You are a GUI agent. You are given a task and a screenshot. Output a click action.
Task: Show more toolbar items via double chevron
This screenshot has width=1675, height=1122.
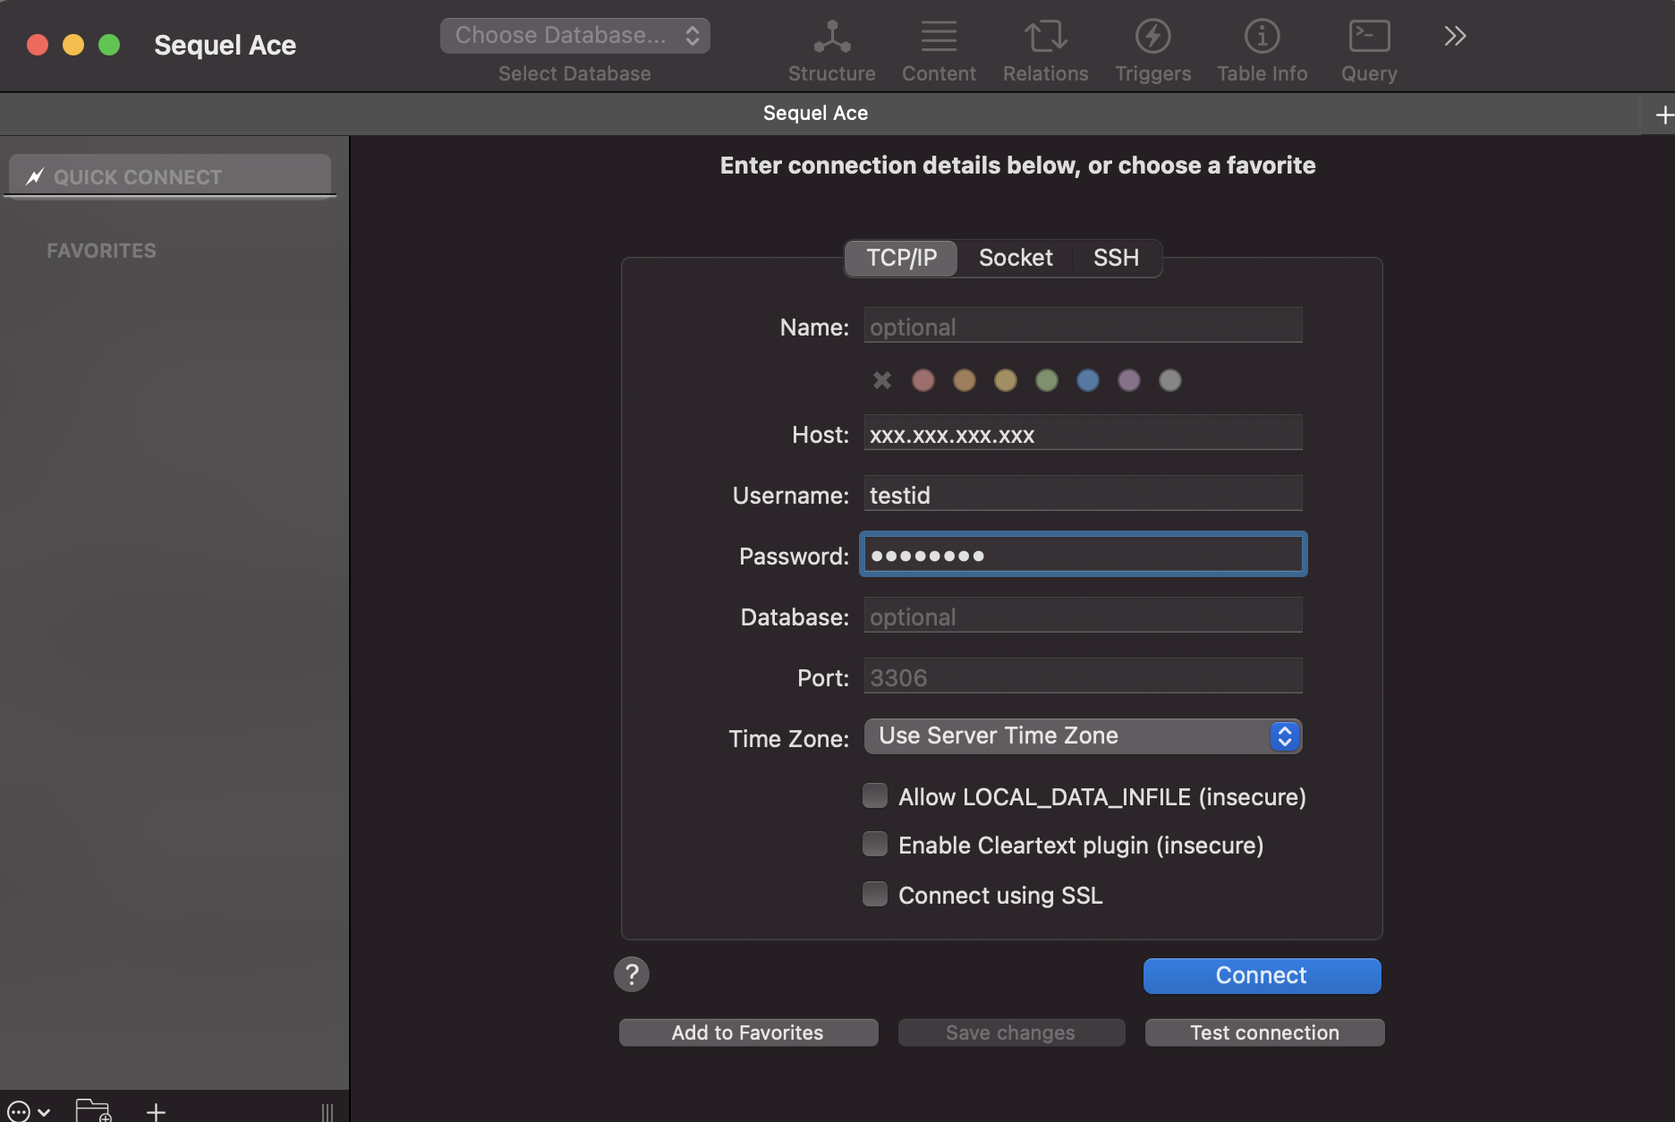click(1455, 36)
